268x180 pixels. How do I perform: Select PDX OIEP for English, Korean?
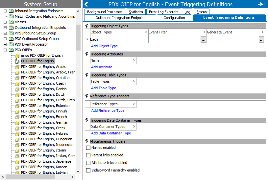pyautogui.click(x=44, y=167)
